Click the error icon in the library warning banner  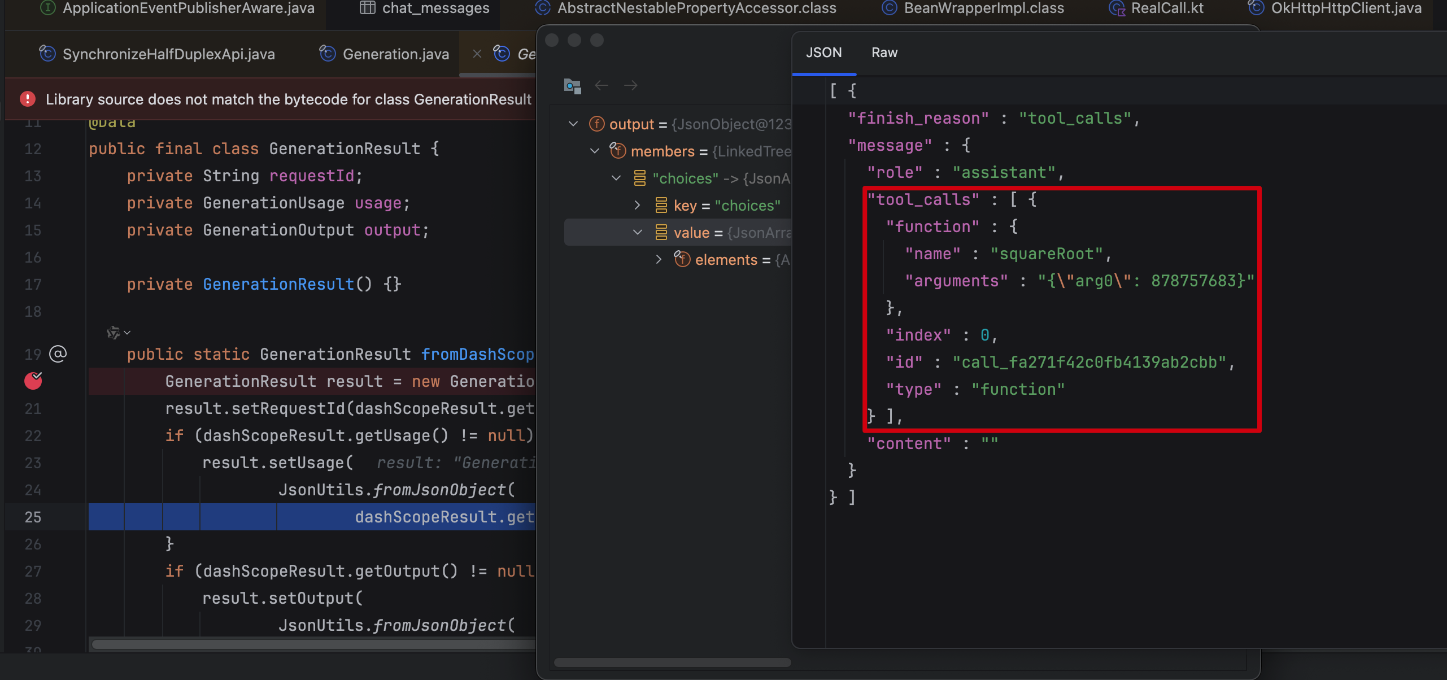(28, 99)
